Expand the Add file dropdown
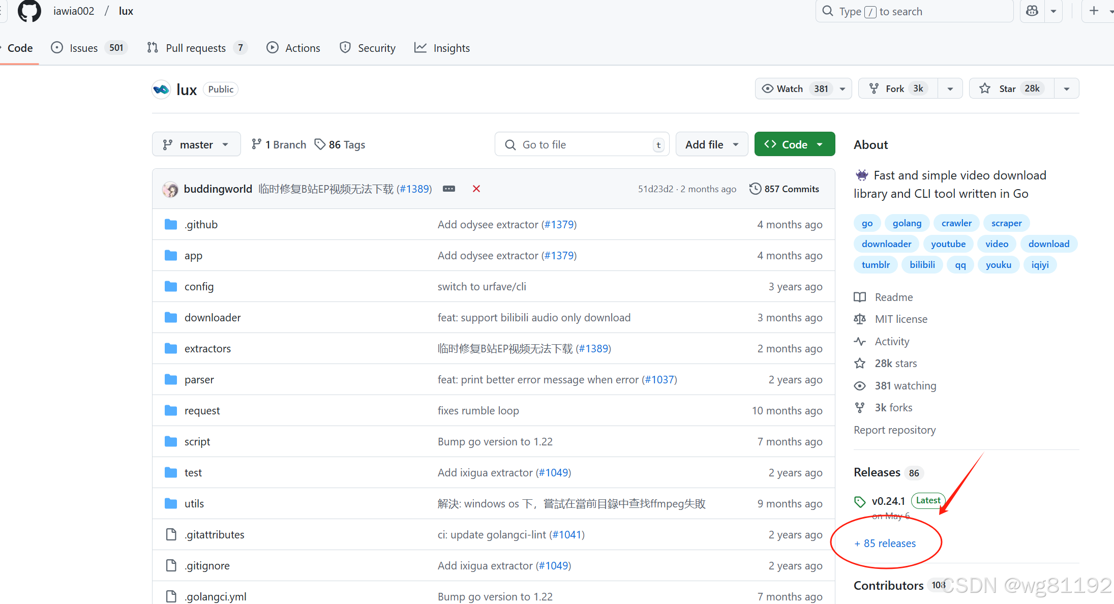 pyautogui.click(x=711, y=144)
